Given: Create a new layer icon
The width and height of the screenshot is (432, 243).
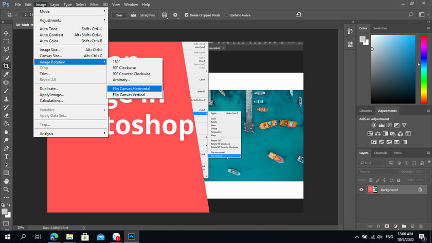Looking at the screenshot, I should [412, 226].
